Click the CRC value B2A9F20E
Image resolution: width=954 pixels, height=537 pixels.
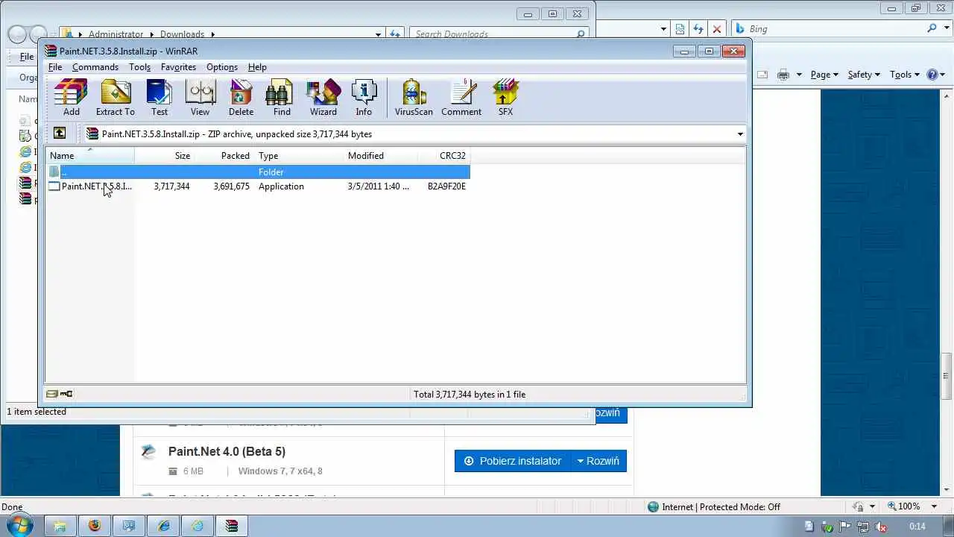tap(446, 186)
